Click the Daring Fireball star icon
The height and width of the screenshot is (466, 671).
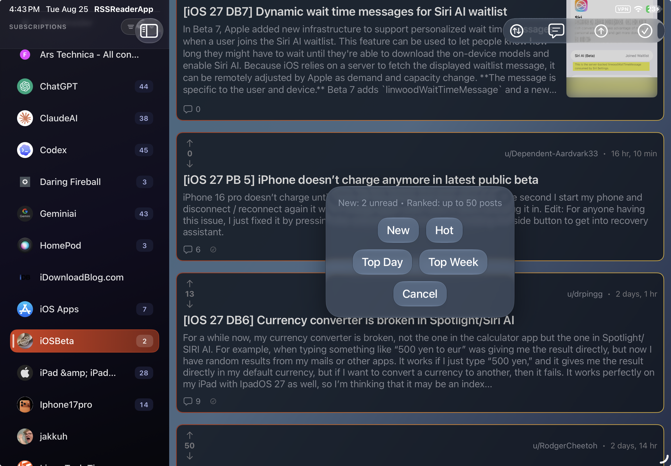point(25,182)
